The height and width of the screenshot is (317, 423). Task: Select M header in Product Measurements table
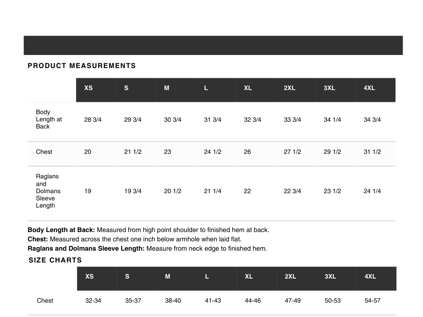[x=167, y=88]
